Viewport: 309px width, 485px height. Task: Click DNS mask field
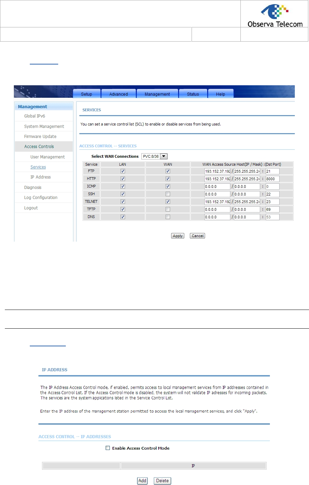pyautogui.click(x=247, y=217)
